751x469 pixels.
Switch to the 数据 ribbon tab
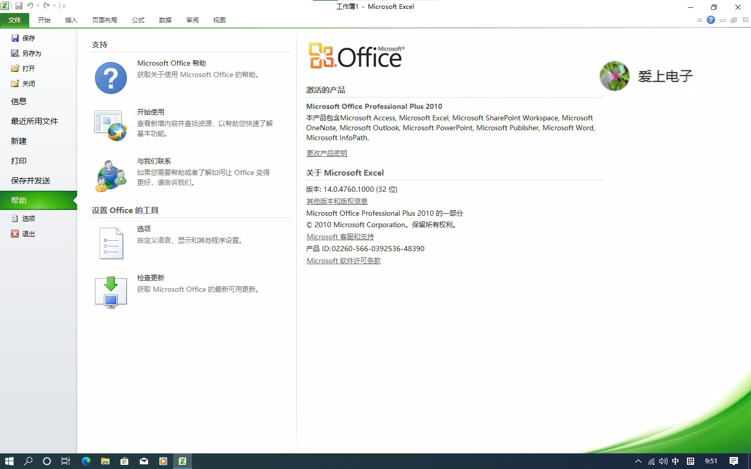165,20
